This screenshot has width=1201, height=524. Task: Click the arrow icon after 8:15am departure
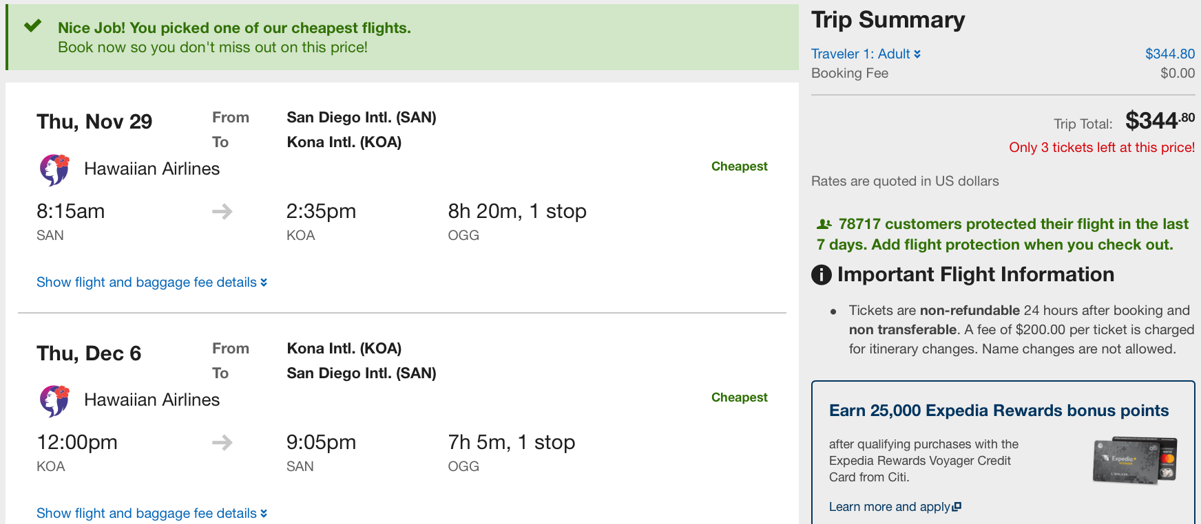point(222,211)
